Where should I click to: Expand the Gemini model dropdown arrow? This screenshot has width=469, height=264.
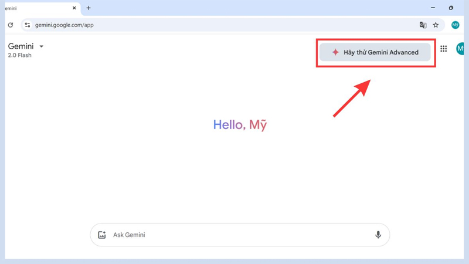click(x=41, y=46)
